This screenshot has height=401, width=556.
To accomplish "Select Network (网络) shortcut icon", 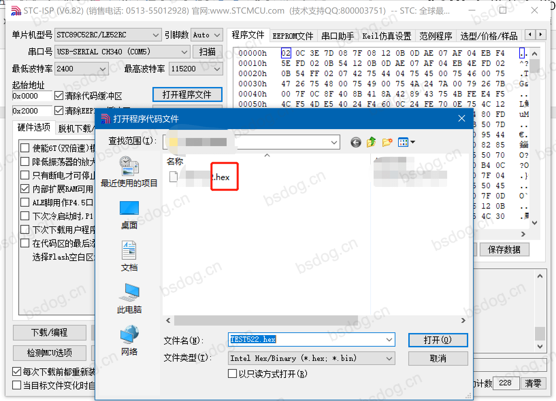I will pyautogui.click(x=129, y=341).
